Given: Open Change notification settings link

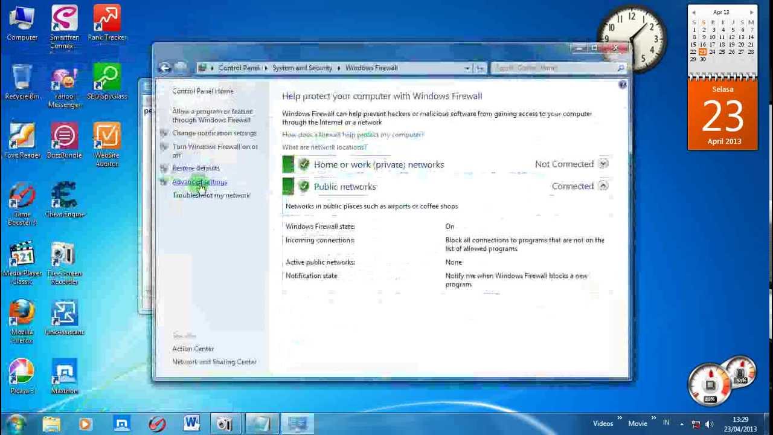Looking at the screenshot, I should 214,133.
